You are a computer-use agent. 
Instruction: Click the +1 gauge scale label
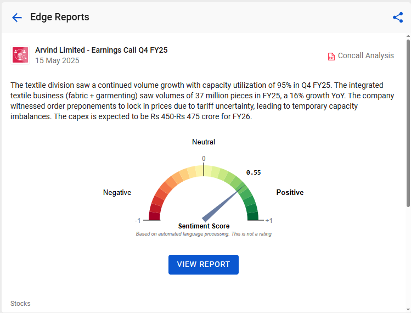[x=269, y=221]
